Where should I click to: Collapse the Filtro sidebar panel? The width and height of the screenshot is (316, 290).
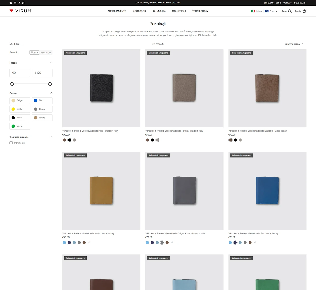coord(22,44)
